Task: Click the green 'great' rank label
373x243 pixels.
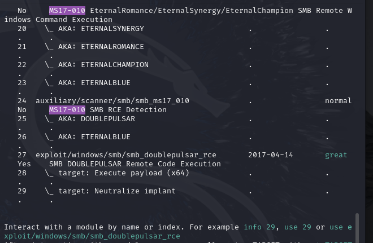Action: 336,154
